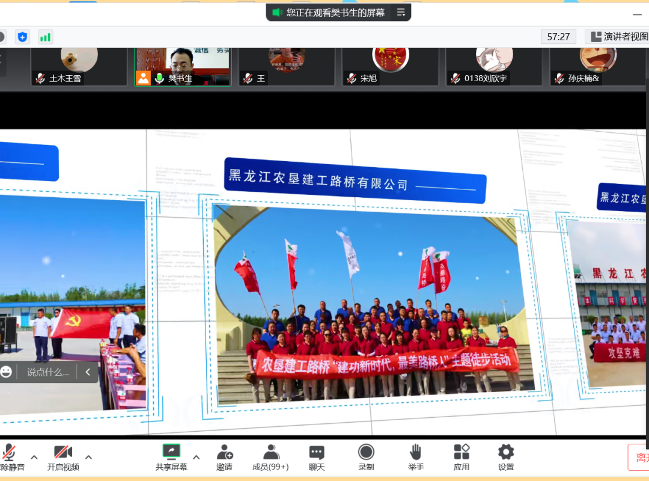
Task: Switch layout with the 演讲者视图 button
Action: 619,37
